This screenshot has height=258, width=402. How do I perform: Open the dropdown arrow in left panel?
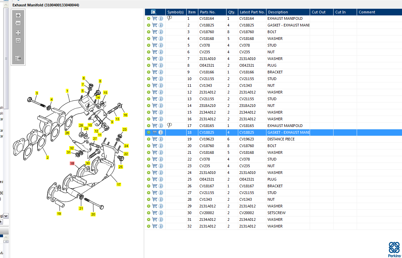(6, 216)
